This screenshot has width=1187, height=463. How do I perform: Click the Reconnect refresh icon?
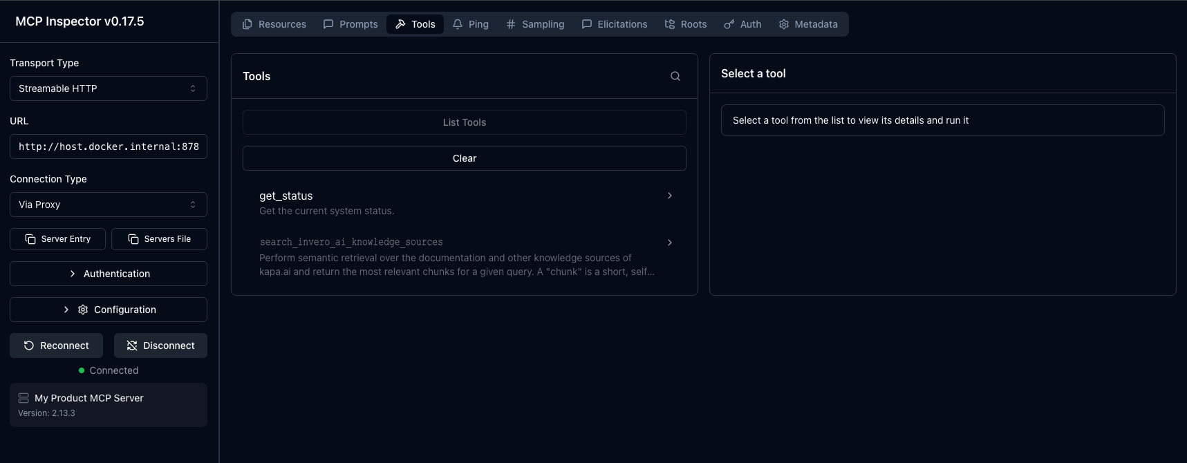29,346
